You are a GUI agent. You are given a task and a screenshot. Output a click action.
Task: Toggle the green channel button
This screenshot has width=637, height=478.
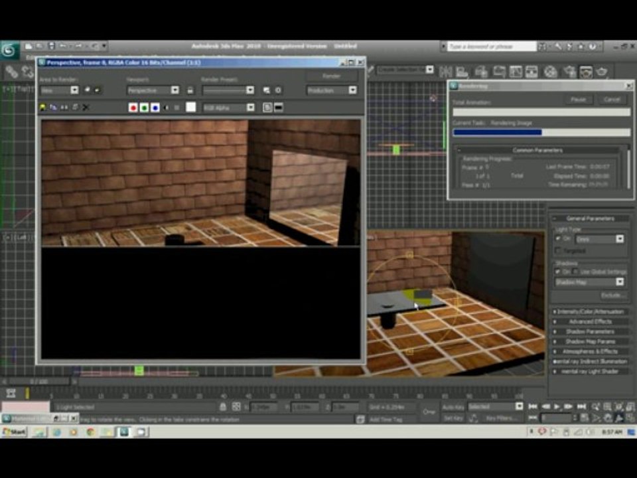[x=144, y=108]
